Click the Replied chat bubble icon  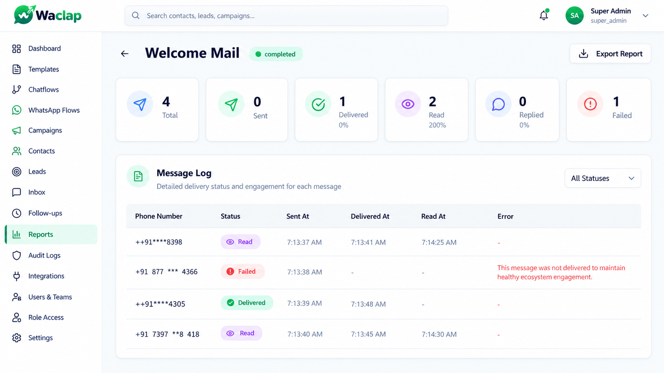click(498, 104)
